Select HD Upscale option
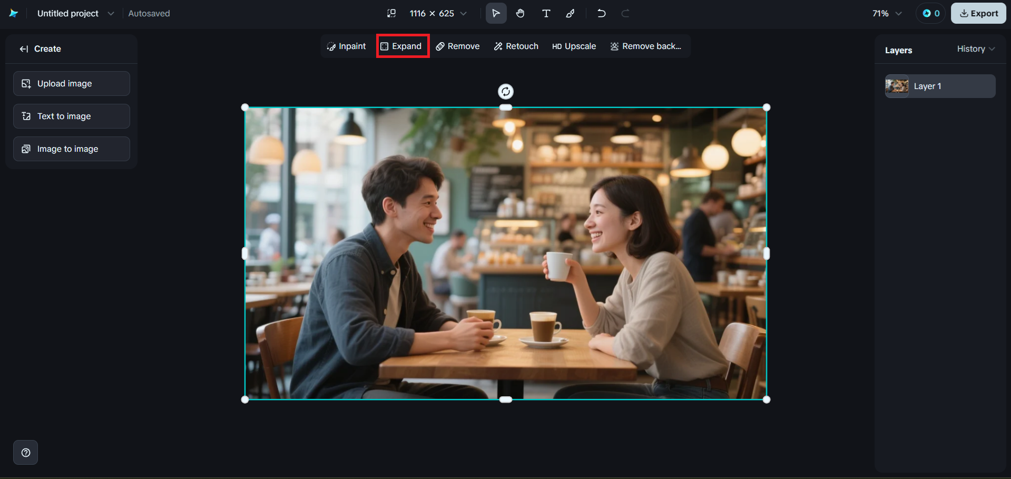This screenshot has height=479, width=1011. tap(574, 46)
